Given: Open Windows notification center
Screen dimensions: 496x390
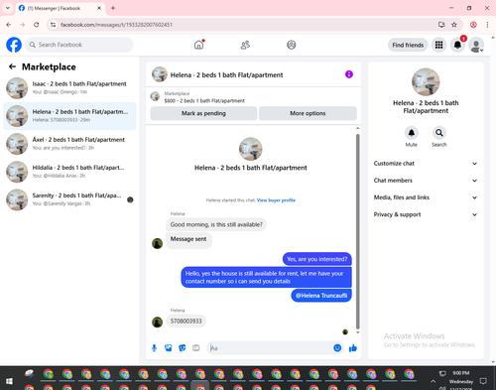Looking at the screenshot, I should coord(483,381).
